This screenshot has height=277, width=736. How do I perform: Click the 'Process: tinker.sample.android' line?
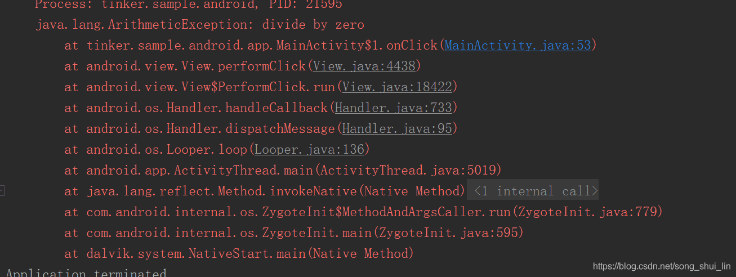[189, 5]
